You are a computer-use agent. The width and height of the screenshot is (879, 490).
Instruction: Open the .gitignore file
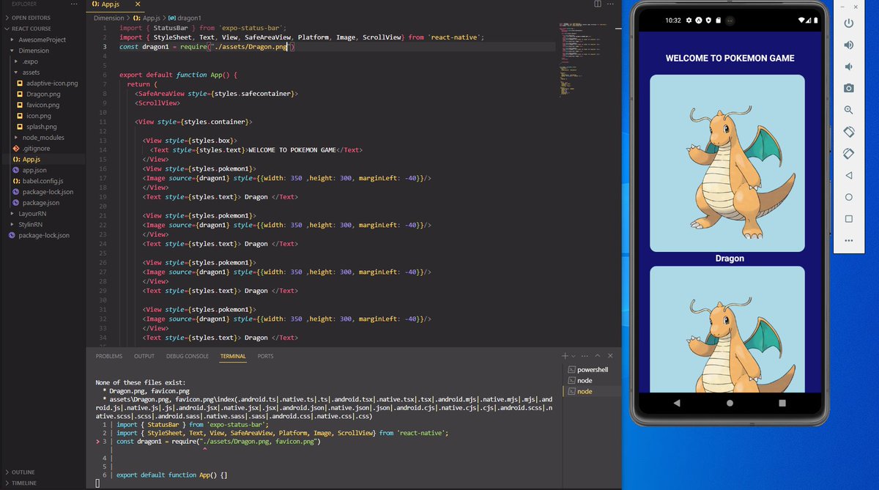35,149
